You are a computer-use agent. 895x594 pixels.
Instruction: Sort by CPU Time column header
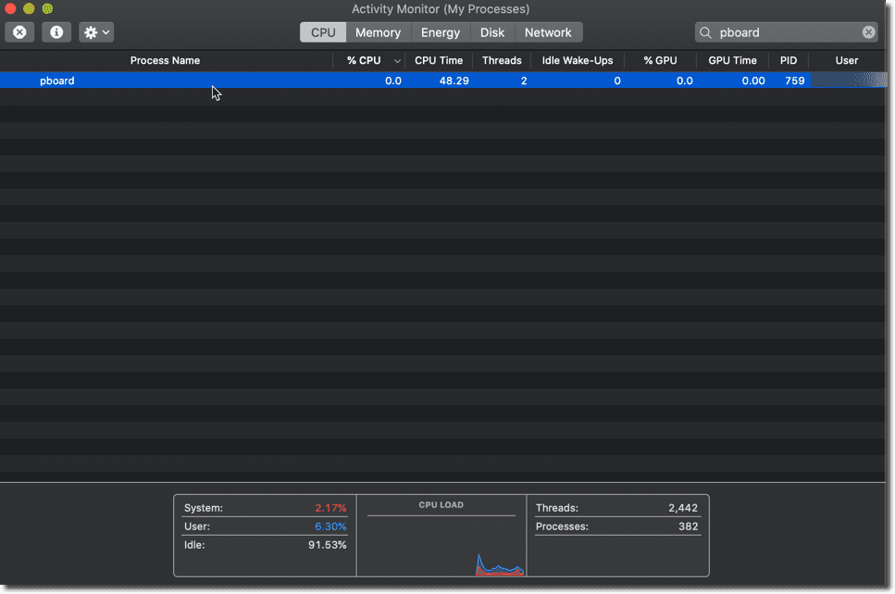click(439, 60)
